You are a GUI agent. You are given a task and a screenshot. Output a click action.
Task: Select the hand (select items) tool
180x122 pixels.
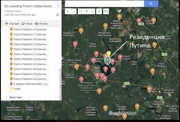(x=81, y=11)
